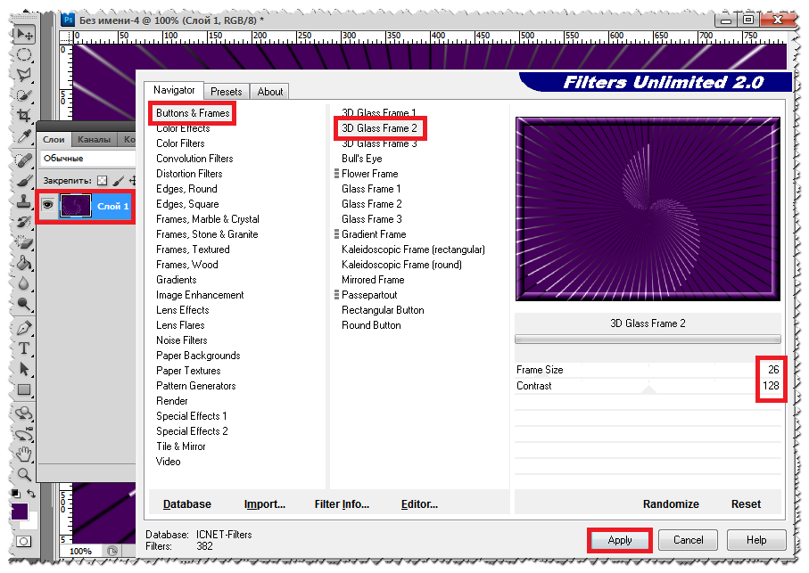
Task: Select the History Brush tool
Action: [x=24, y=222]
